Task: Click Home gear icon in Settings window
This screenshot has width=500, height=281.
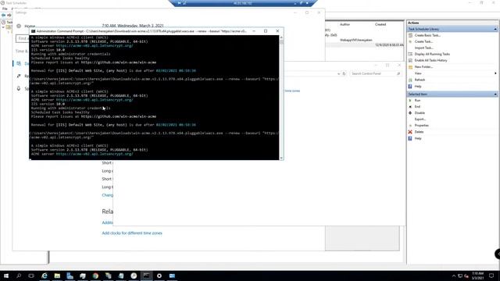Action: (x=19, y=26)
